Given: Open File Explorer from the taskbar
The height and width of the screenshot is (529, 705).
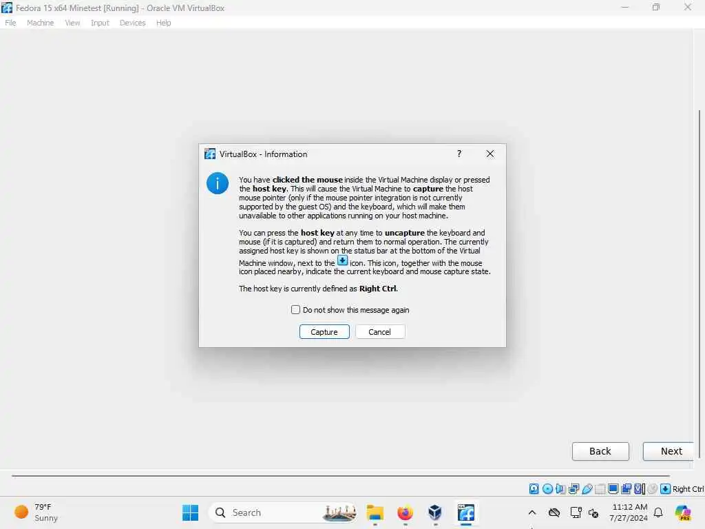Looking at the screenshot, I should (375, 512).
